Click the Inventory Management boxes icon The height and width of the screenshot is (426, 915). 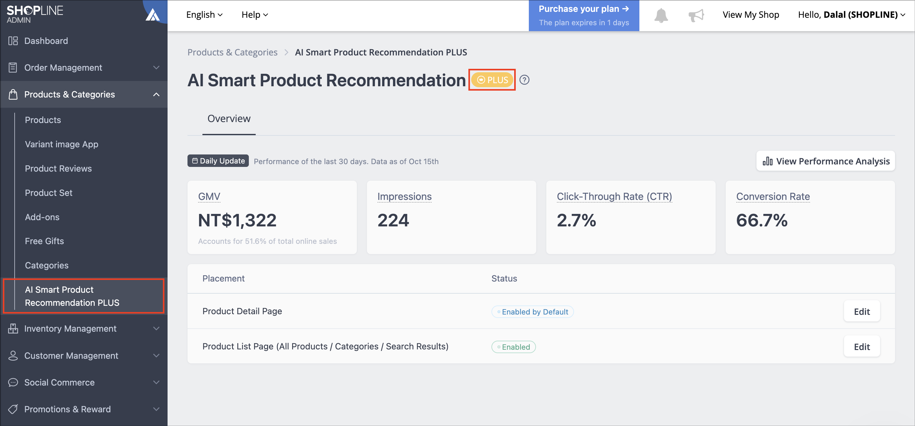click(13, 329)
